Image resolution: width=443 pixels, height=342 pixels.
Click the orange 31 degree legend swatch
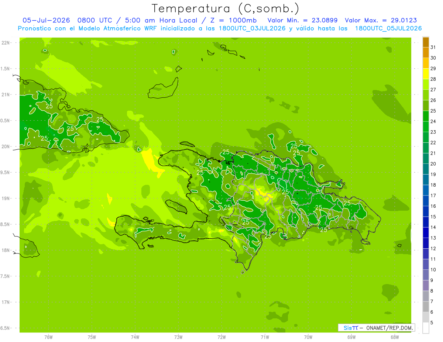[426, 42]
